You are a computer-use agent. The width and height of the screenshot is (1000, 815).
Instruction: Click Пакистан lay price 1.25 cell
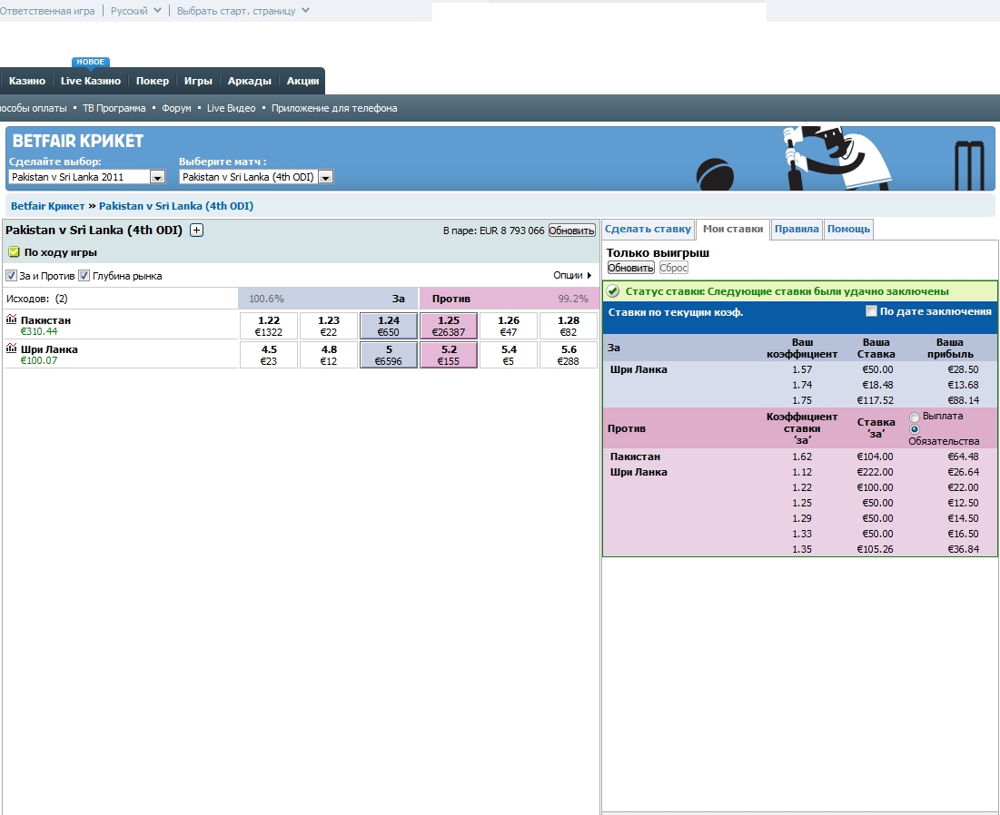[449, 326]
